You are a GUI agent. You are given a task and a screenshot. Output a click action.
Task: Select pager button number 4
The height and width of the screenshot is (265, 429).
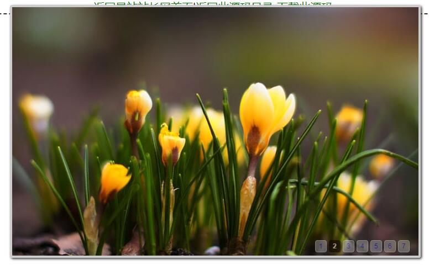[362, 246]
